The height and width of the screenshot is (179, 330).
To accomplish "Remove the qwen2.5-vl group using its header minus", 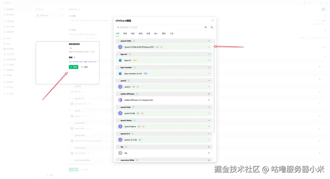I will (209, 134).
